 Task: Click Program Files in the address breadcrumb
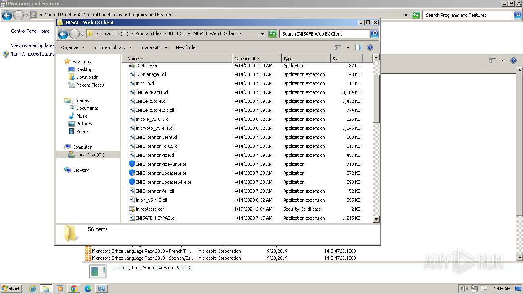[148, 34]
